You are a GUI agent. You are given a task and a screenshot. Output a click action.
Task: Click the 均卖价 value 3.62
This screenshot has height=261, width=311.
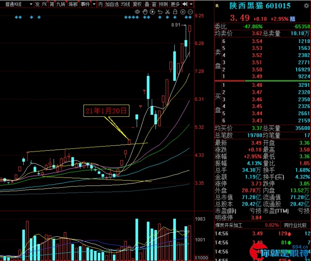click(x=257, y=33)
